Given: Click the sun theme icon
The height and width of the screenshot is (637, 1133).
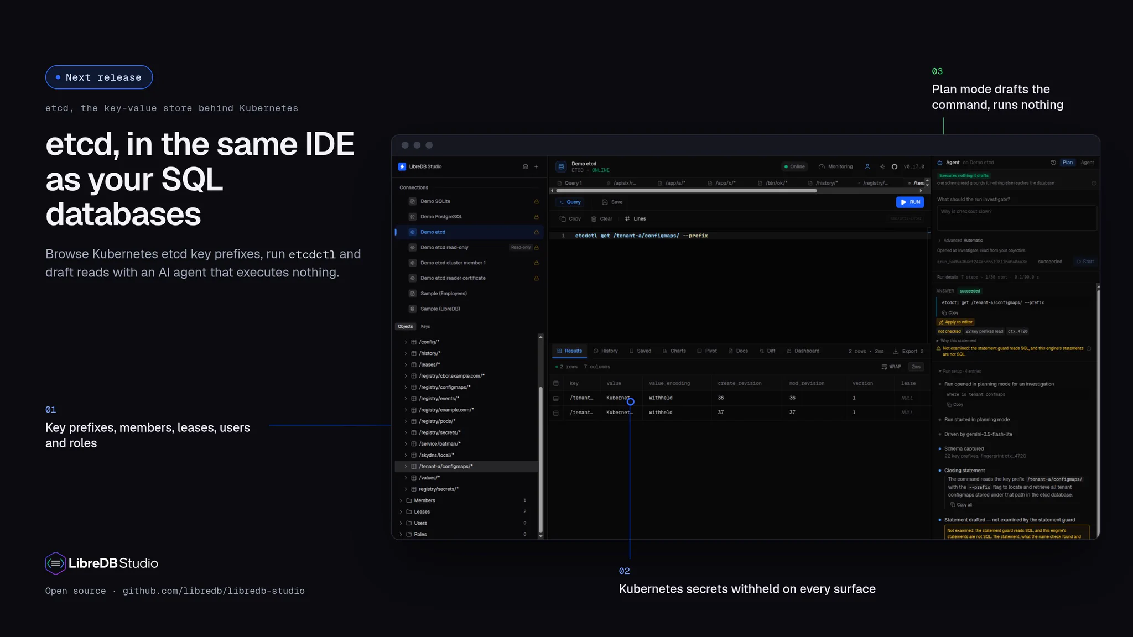Looking at the screenshot, I should [x=882, y=166].
